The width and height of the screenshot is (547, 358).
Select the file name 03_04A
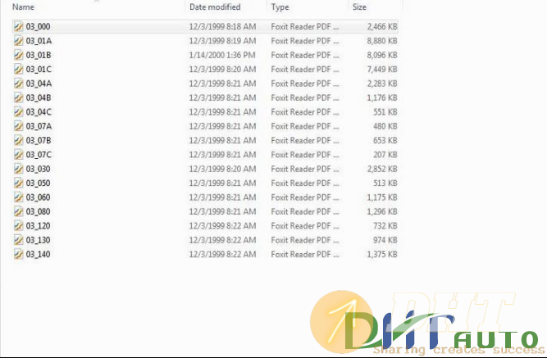pos(39,84)
